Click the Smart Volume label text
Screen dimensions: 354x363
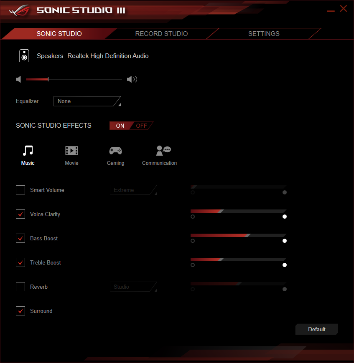point(47,190)
